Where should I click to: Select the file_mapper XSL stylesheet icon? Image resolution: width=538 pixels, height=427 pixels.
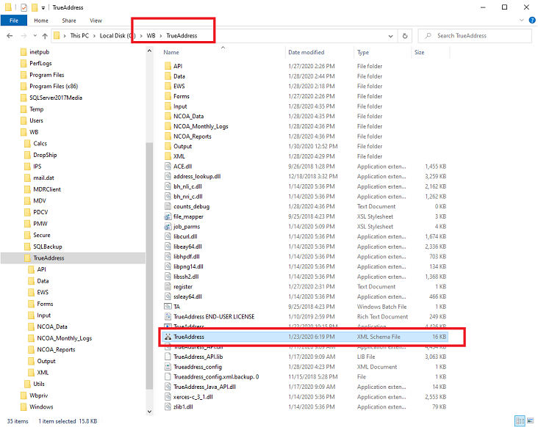(x=168, y=216)
